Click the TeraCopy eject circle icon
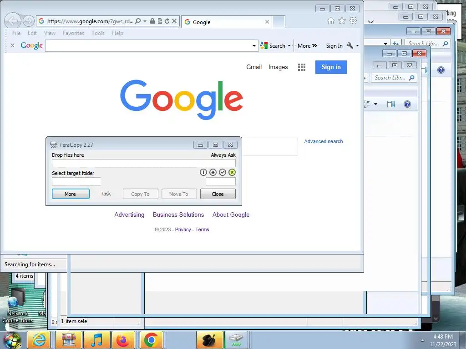The image size is (466, 349). coord(213,172)
